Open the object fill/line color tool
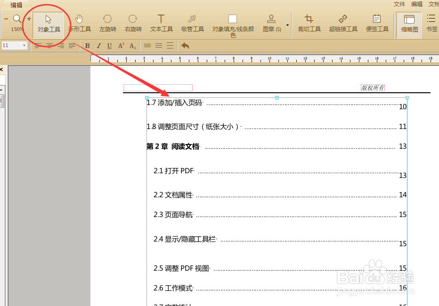Screen dimensions: 439x306 coord(233,21)
